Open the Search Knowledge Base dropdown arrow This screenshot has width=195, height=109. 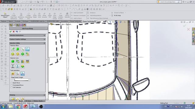(181, 2)
